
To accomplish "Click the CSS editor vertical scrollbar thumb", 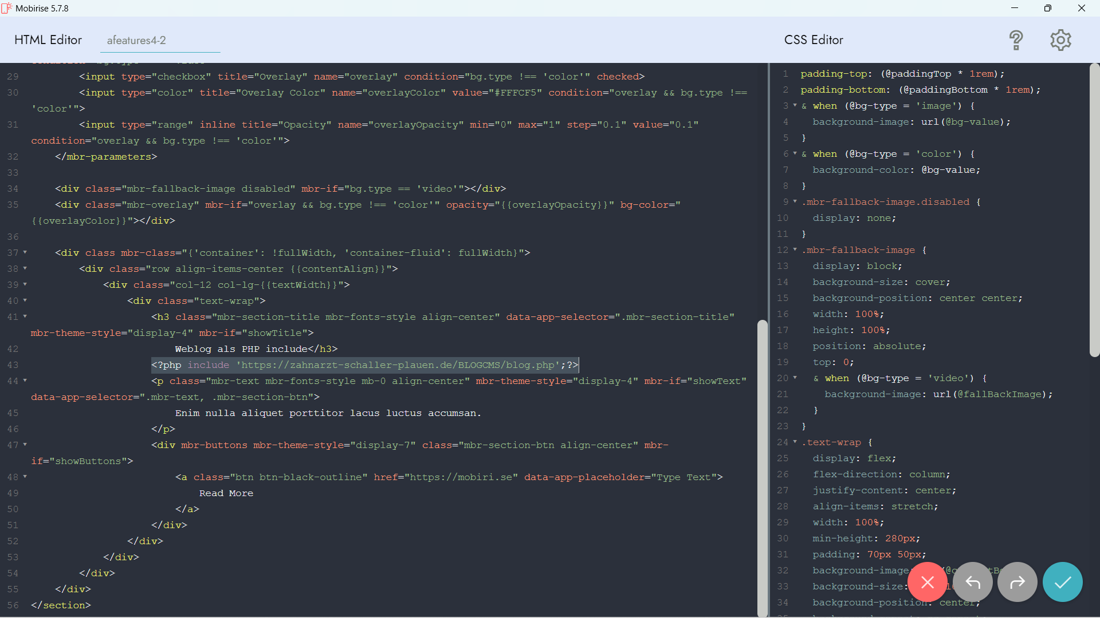I will [1094, 209].
